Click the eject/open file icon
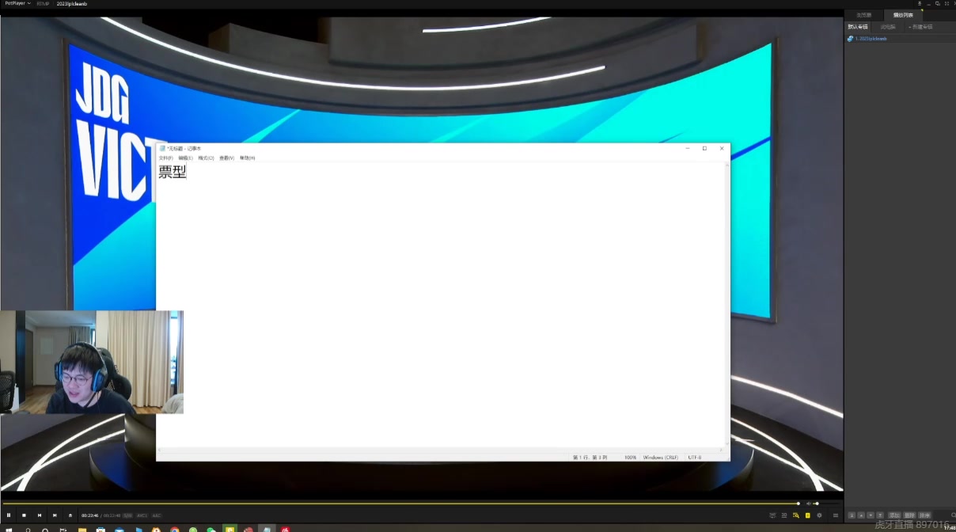This screenshot has width=956, height=532. click(70, 515)
